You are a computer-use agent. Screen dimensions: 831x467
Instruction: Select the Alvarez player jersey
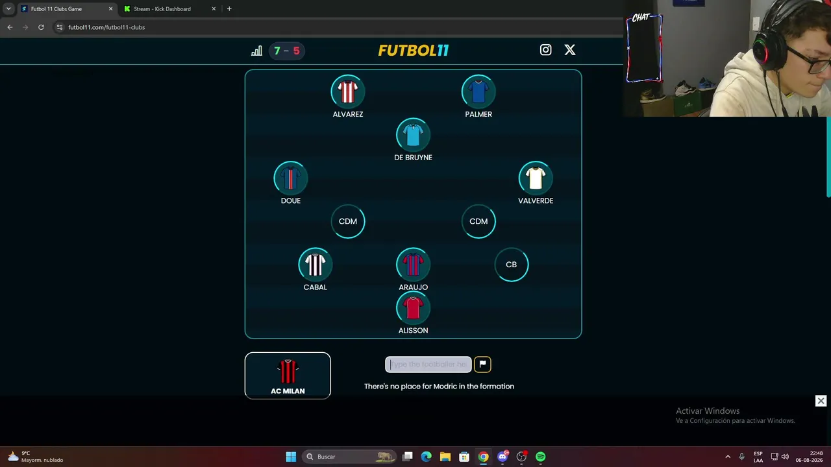click(x=348, y=91)
